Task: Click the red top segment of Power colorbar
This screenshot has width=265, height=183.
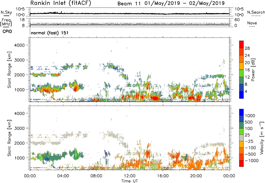Action: point(241,44)
